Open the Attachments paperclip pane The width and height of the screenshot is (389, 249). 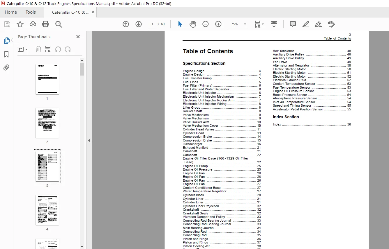[6, 68]
